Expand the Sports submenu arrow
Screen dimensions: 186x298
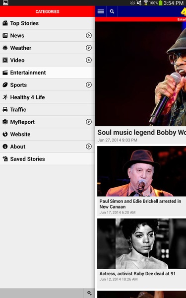pos(89,85)
